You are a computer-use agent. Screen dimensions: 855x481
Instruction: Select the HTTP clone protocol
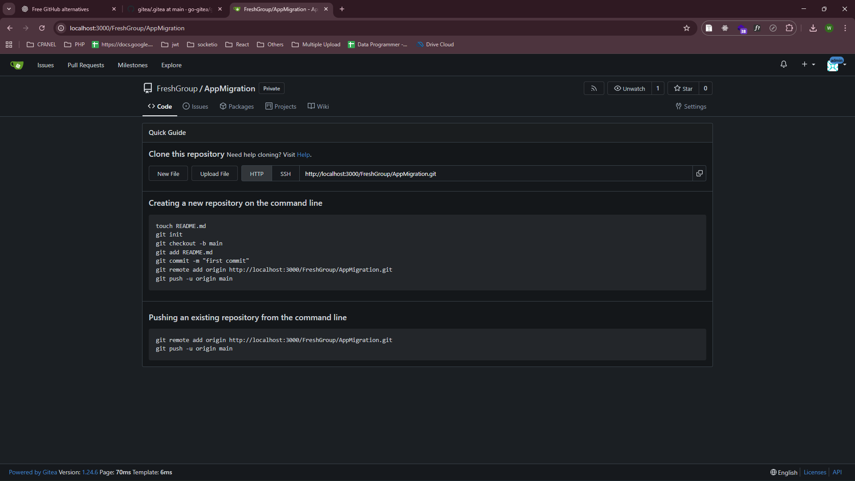(256, 174)
